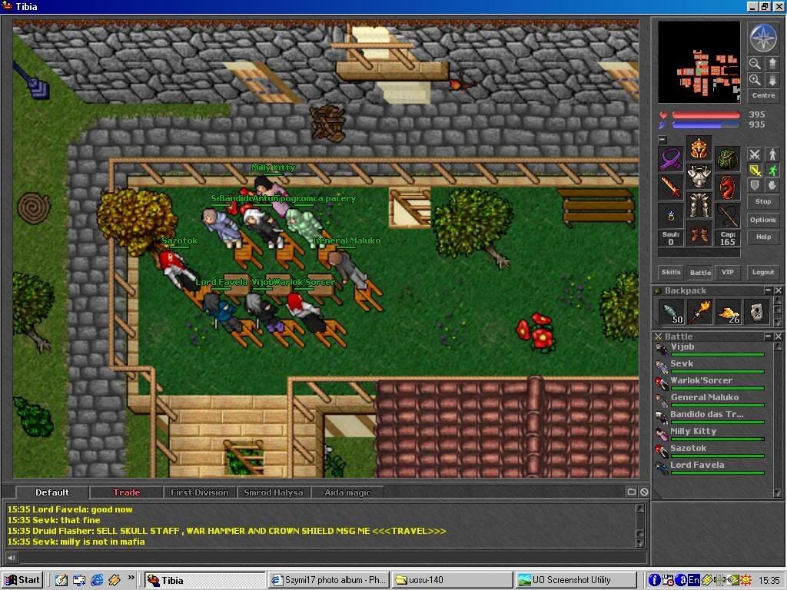The width and height of the screenshot is (787, 590).
Task: Enable balanced fight mode
Action: [x=755, y=170]
